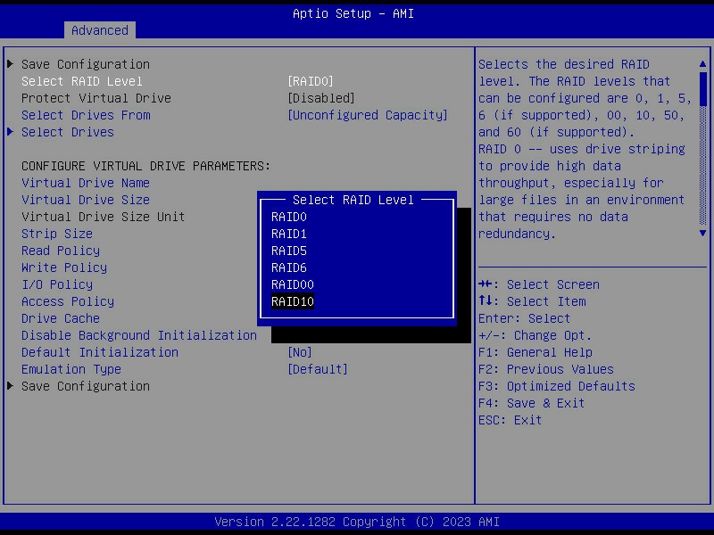The image size is (714, 535).
Task: Click the arrow beside bottom Save Configuration
Action: pos(11,386)
